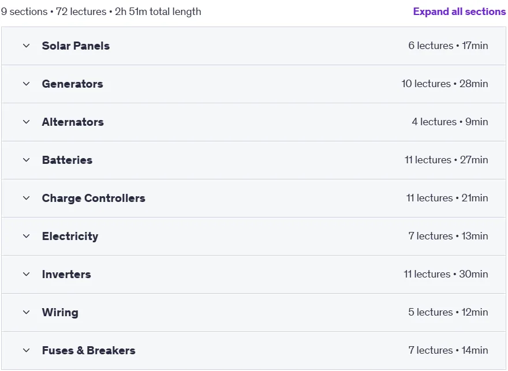Select the Generators section heading
The height and width of the screenshot is (371, 508).
73,84
